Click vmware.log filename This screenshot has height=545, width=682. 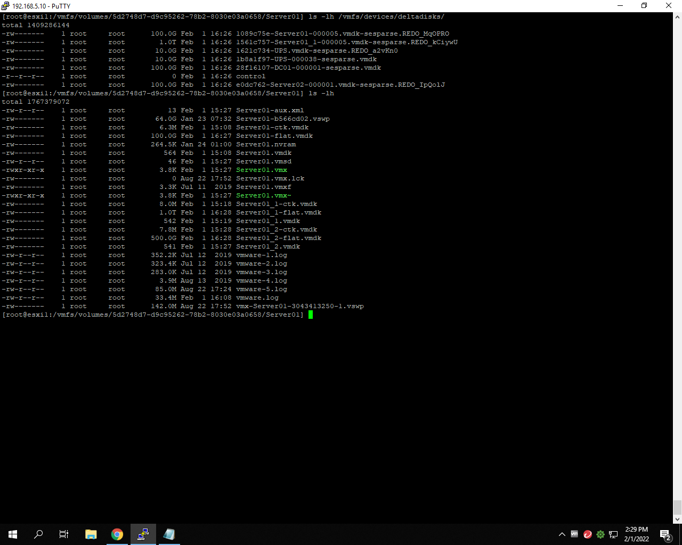[x=257, y=298]
